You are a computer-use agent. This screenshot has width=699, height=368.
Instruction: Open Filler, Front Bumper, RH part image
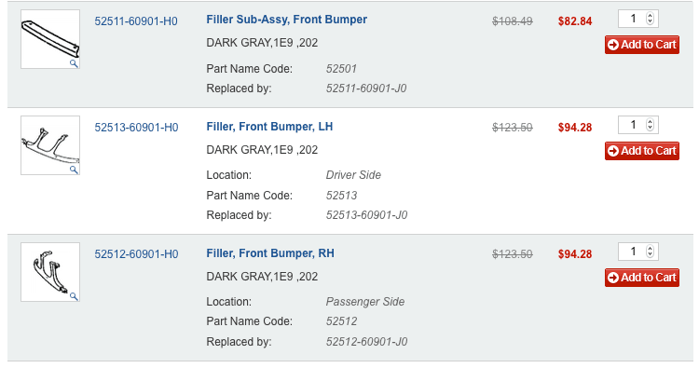point(50,272)
